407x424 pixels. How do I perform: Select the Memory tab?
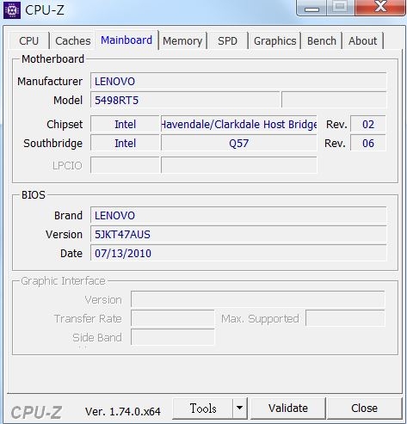pos(182,40)
